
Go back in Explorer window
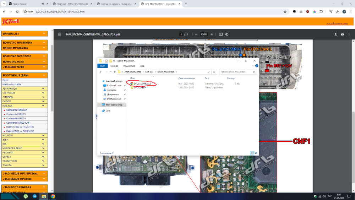tap(101, 72)
